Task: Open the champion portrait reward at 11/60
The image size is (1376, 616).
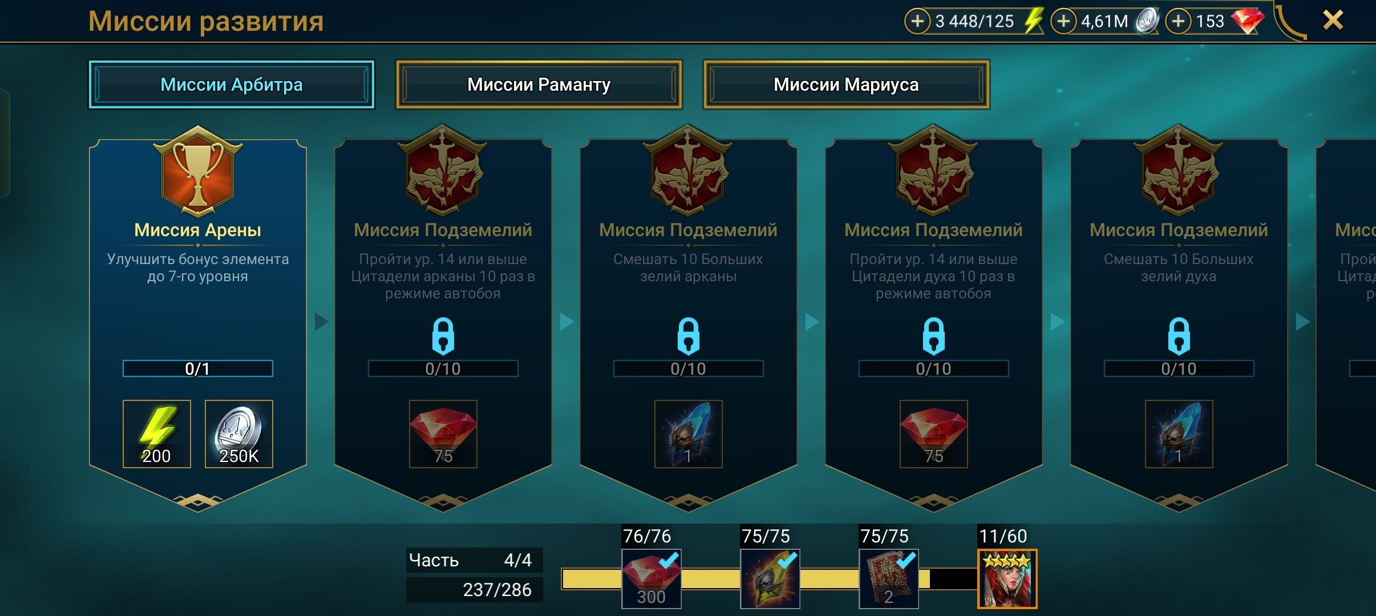Action: (1007, 579)
